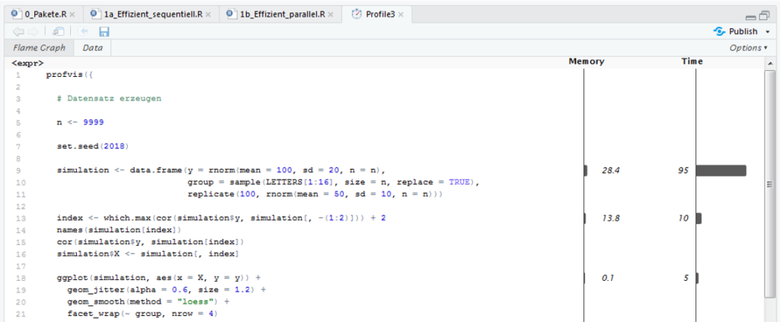Go back with the left arrow icon
Viewport: 780px width, 322px height.
(x=18, y=32)
